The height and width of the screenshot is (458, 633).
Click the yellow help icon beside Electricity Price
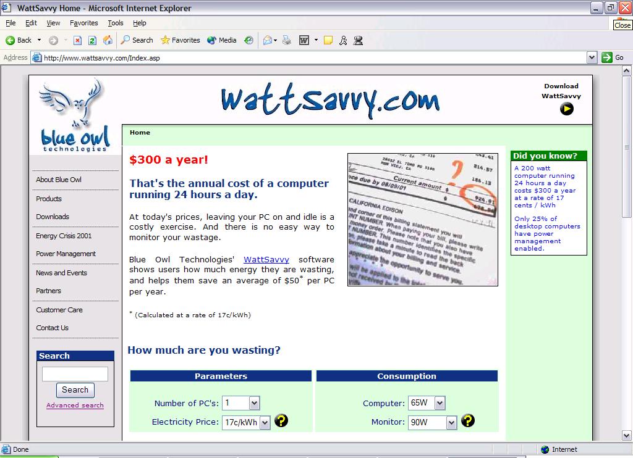[x=281, y=421]
